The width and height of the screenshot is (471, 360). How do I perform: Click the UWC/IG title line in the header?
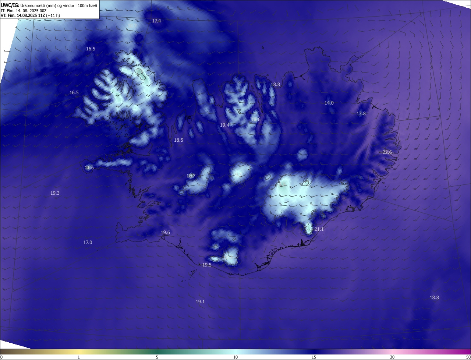[x=49, y=5]
